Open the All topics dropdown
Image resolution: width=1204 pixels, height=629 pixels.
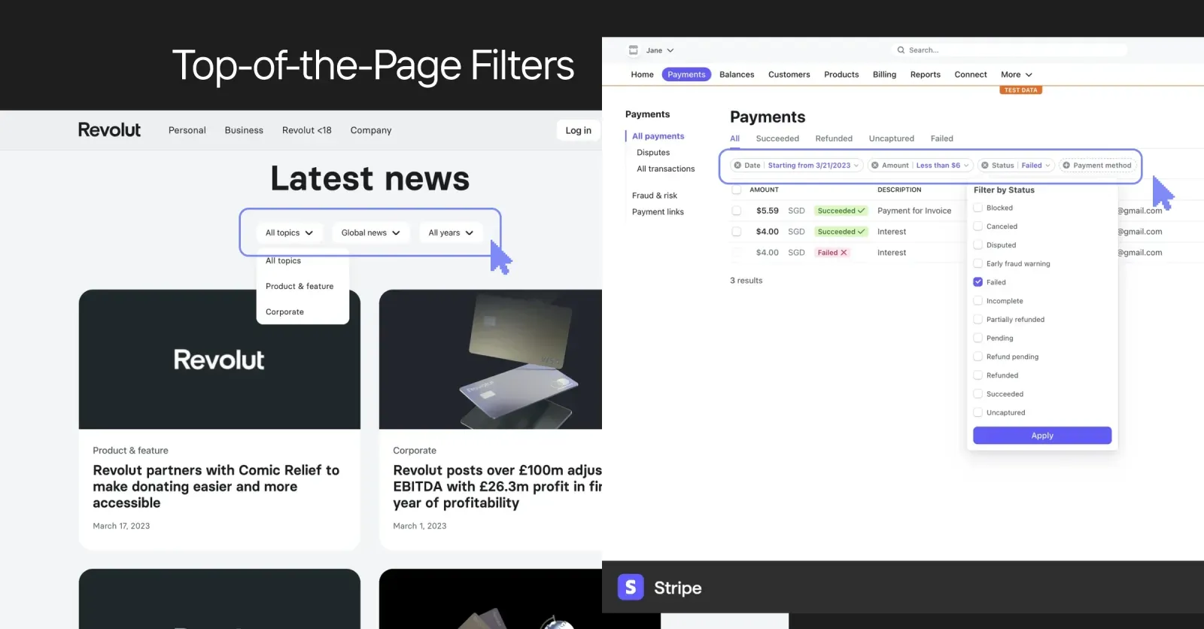[x=290, y=233]
